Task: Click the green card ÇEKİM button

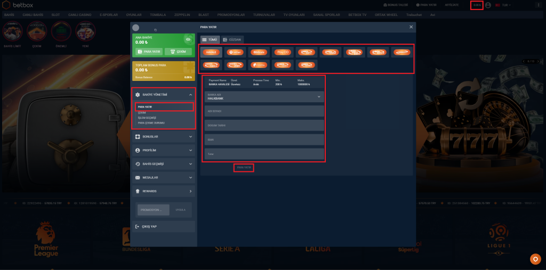Action: [178, 52]
